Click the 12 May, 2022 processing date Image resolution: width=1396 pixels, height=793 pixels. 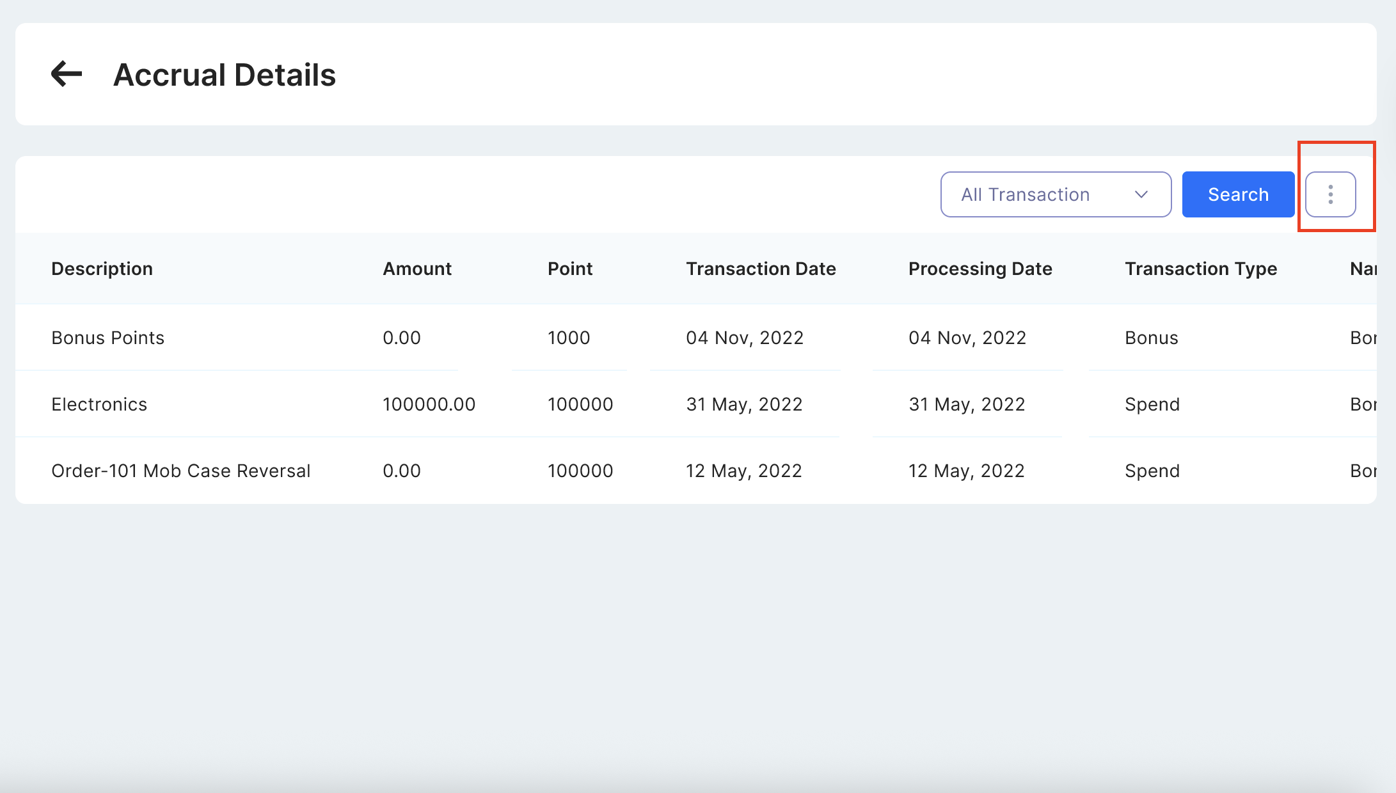tap(966, 471)
